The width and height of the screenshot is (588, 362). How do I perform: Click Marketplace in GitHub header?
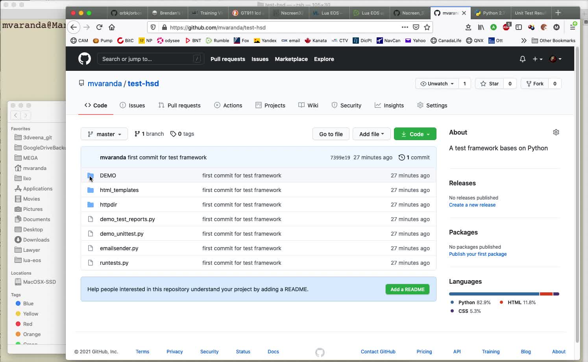291,59
